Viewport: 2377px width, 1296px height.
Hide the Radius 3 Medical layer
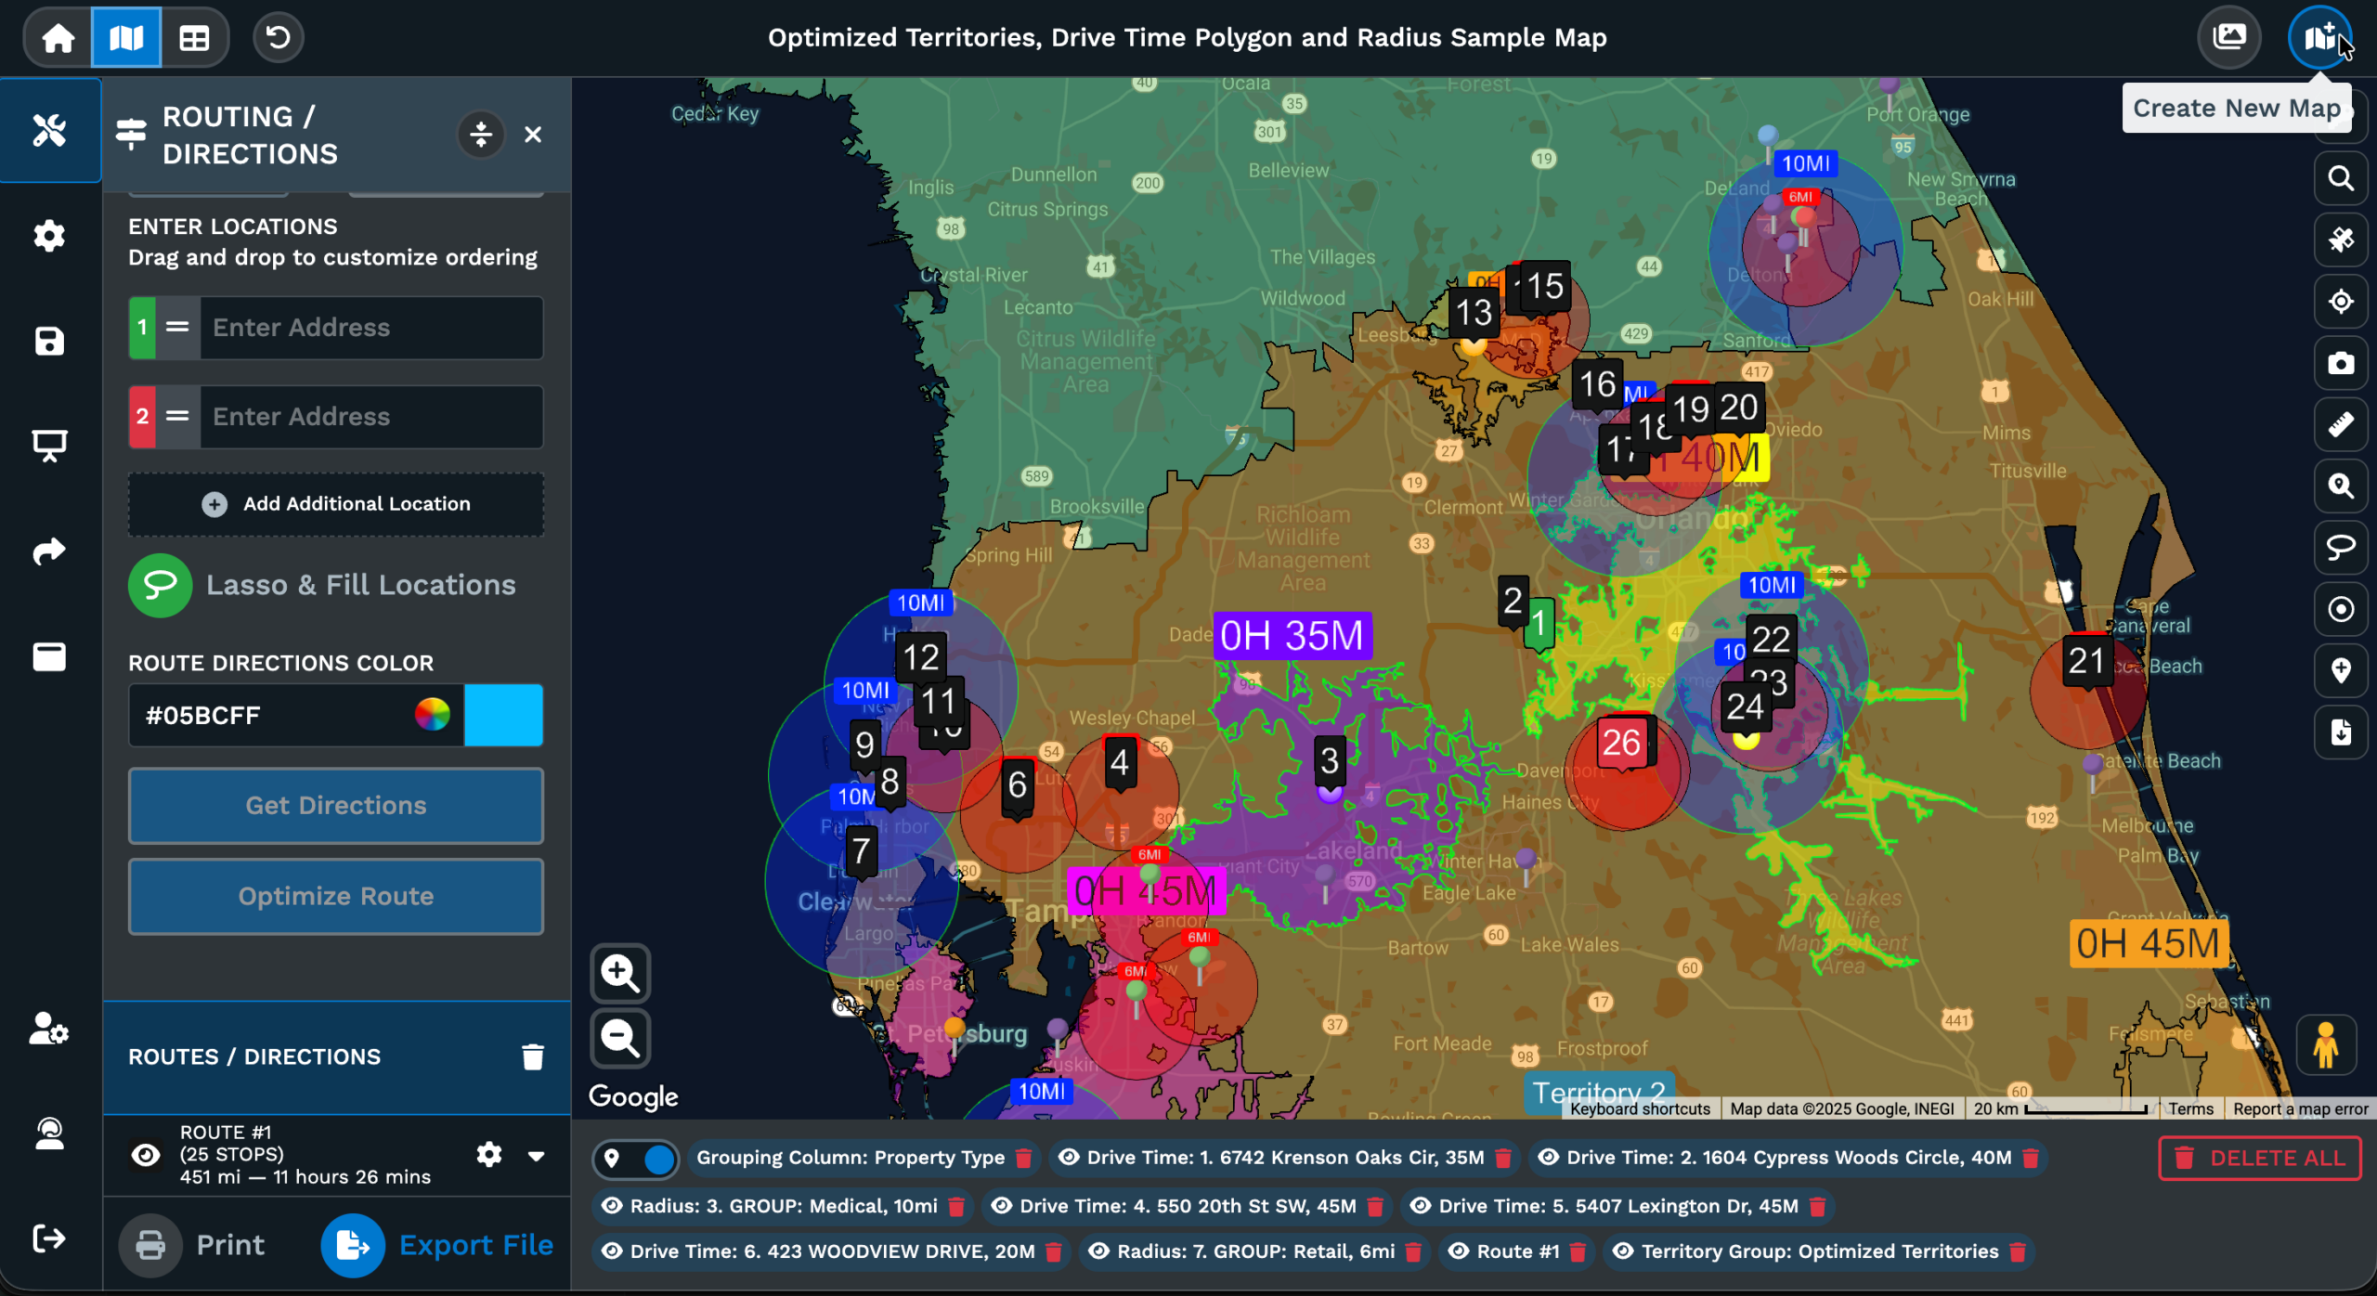tap(612, 1206)
